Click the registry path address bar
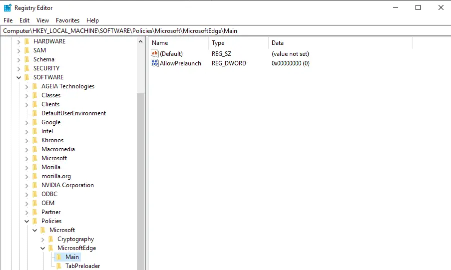This screenshot has height=270, width=451. click(x=226, y=31)
